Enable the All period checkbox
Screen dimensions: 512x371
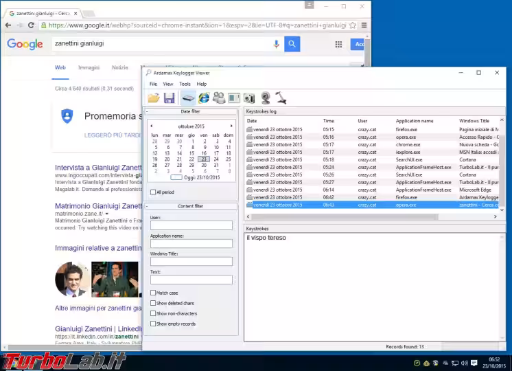[x=153, y=192]
